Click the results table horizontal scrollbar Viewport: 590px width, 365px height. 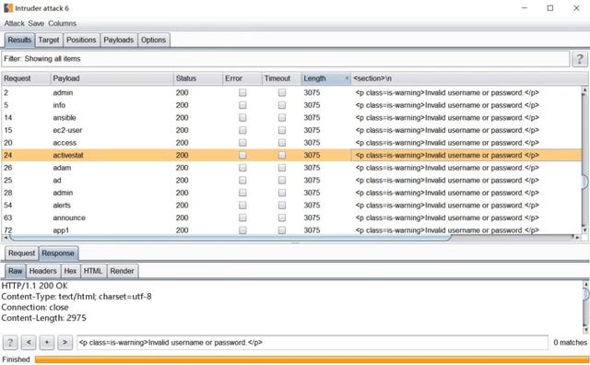pyautogui.click(x=291, y=238)
